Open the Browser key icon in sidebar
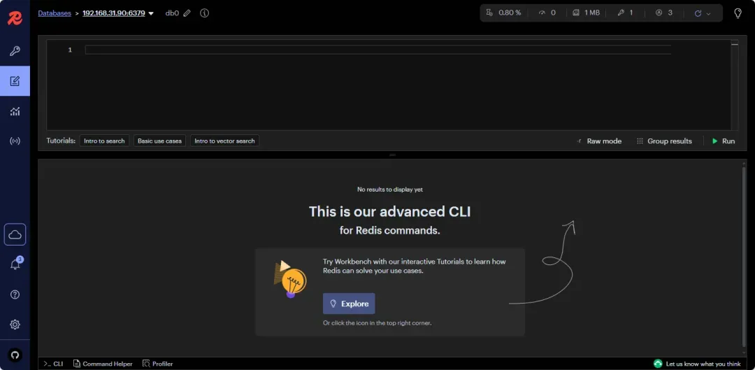The height and width of the screenshot is (370, 755). pyautogui.click(x=15, y=51)
